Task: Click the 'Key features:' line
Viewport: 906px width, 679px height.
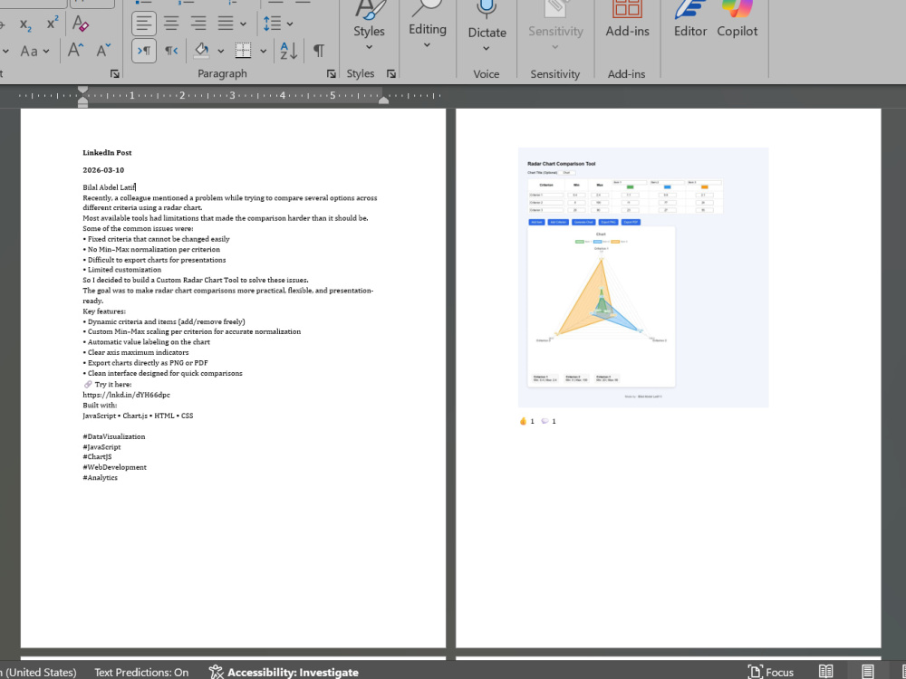Action: [x=104, y=311]
